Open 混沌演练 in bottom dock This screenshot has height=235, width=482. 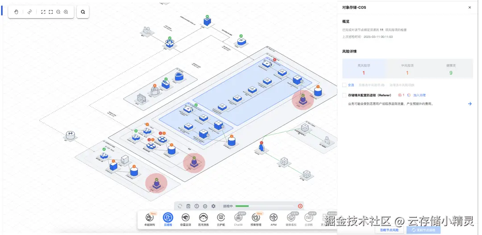[x=203, y=219]
